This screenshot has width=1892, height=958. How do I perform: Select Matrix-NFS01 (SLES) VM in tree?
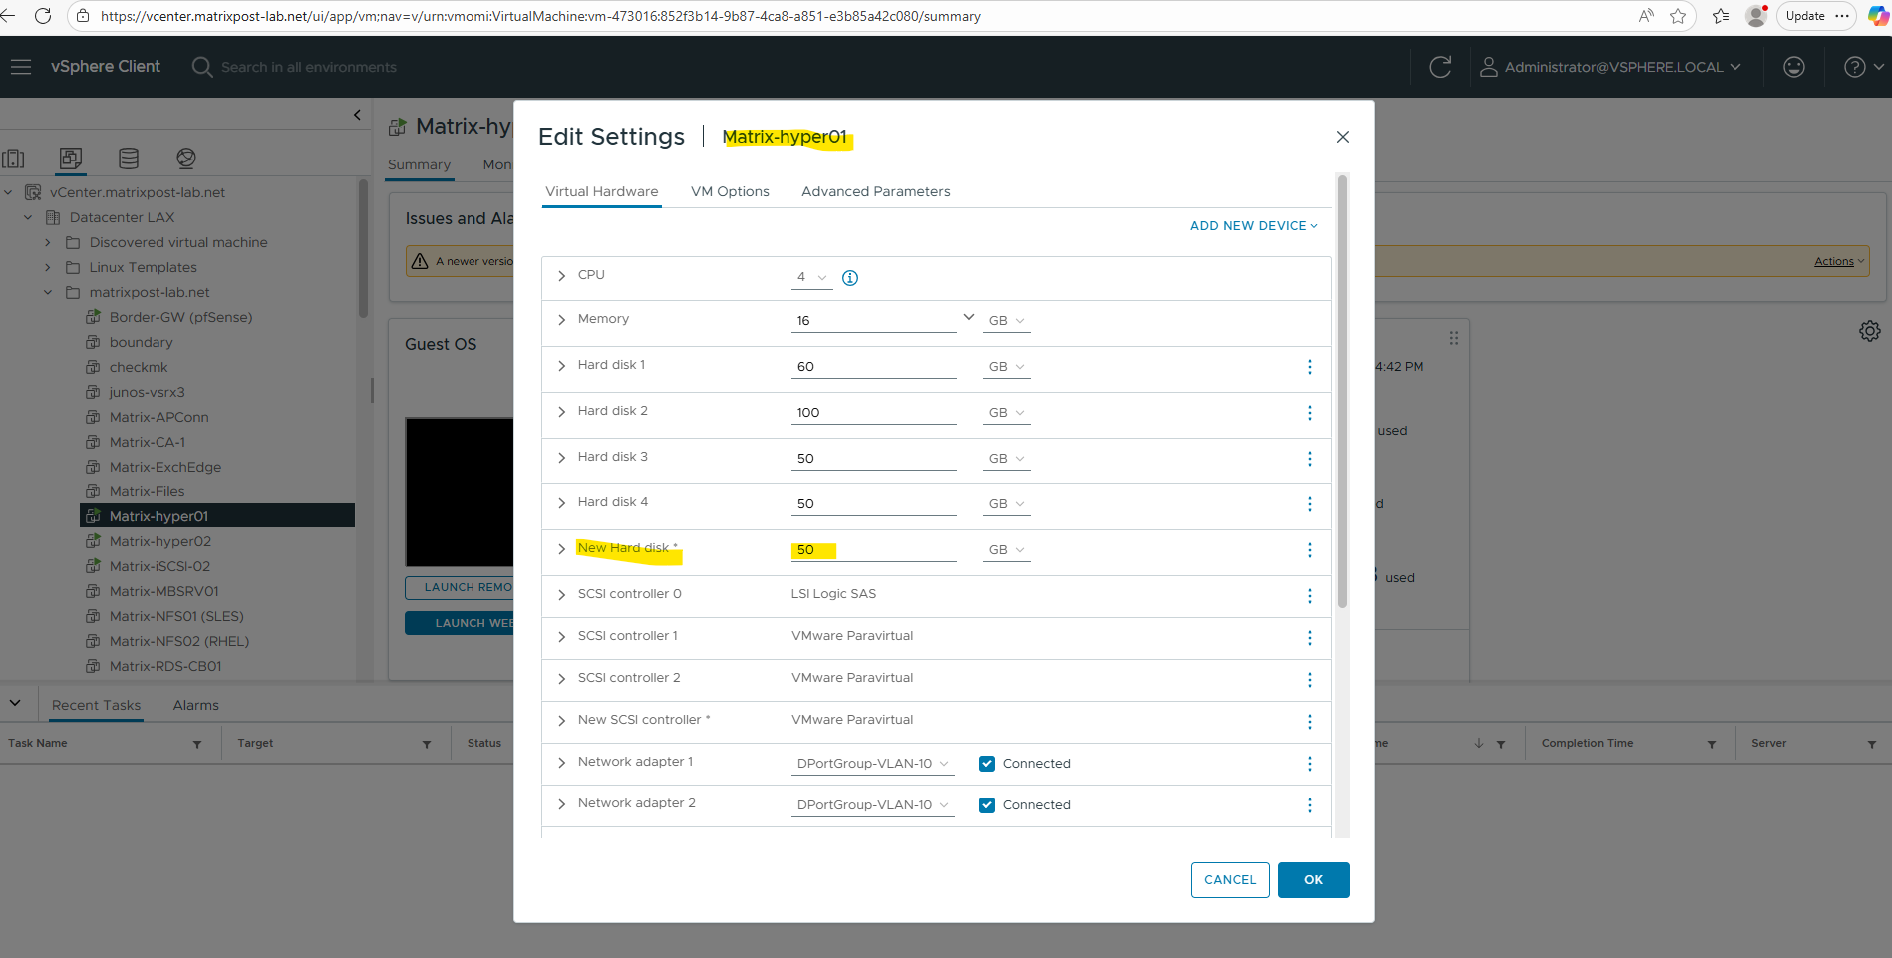pos(176,616)
